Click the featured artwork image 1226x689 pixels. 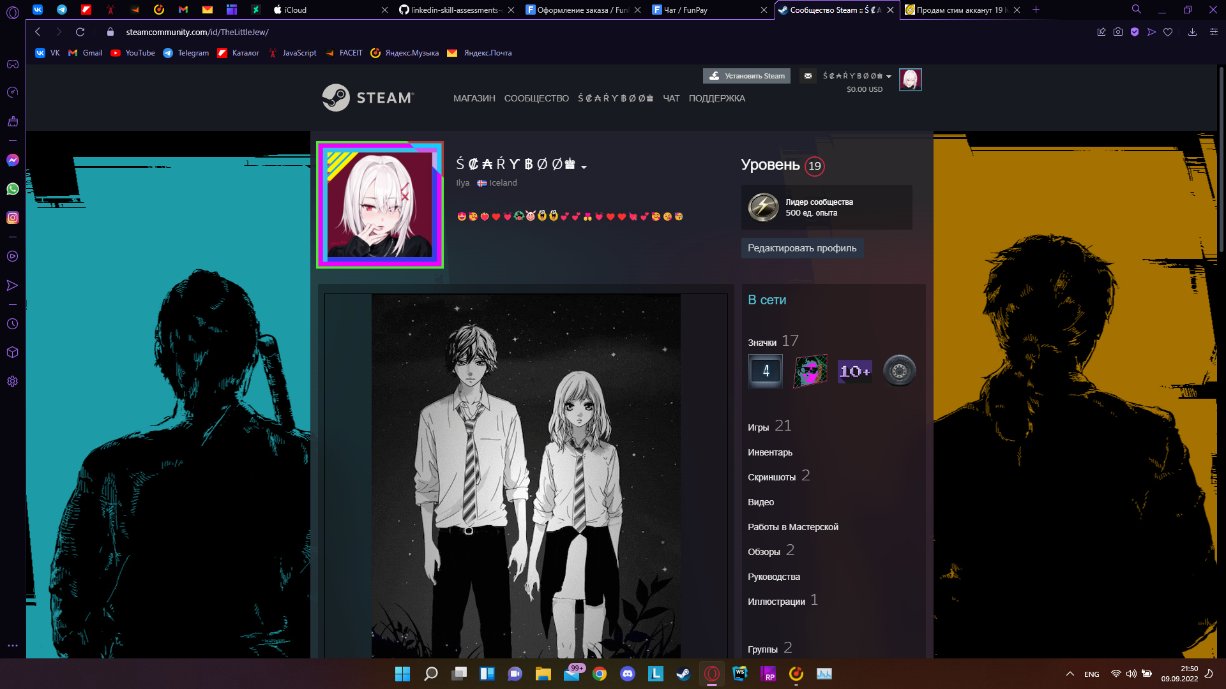(526, 475)
